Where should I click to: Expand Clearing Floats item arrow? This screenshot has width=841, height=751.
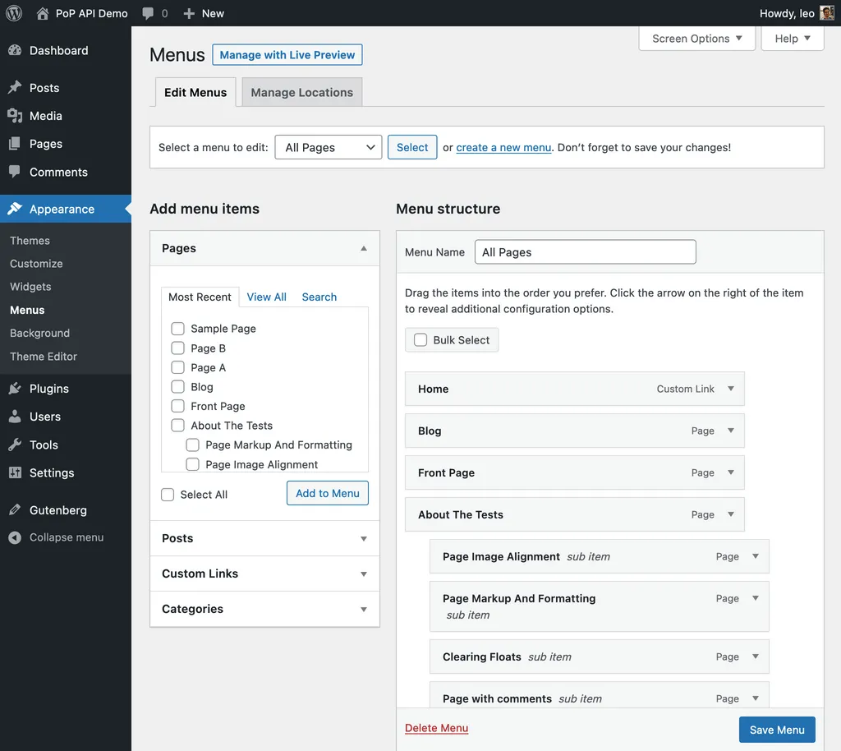(756, 657)
